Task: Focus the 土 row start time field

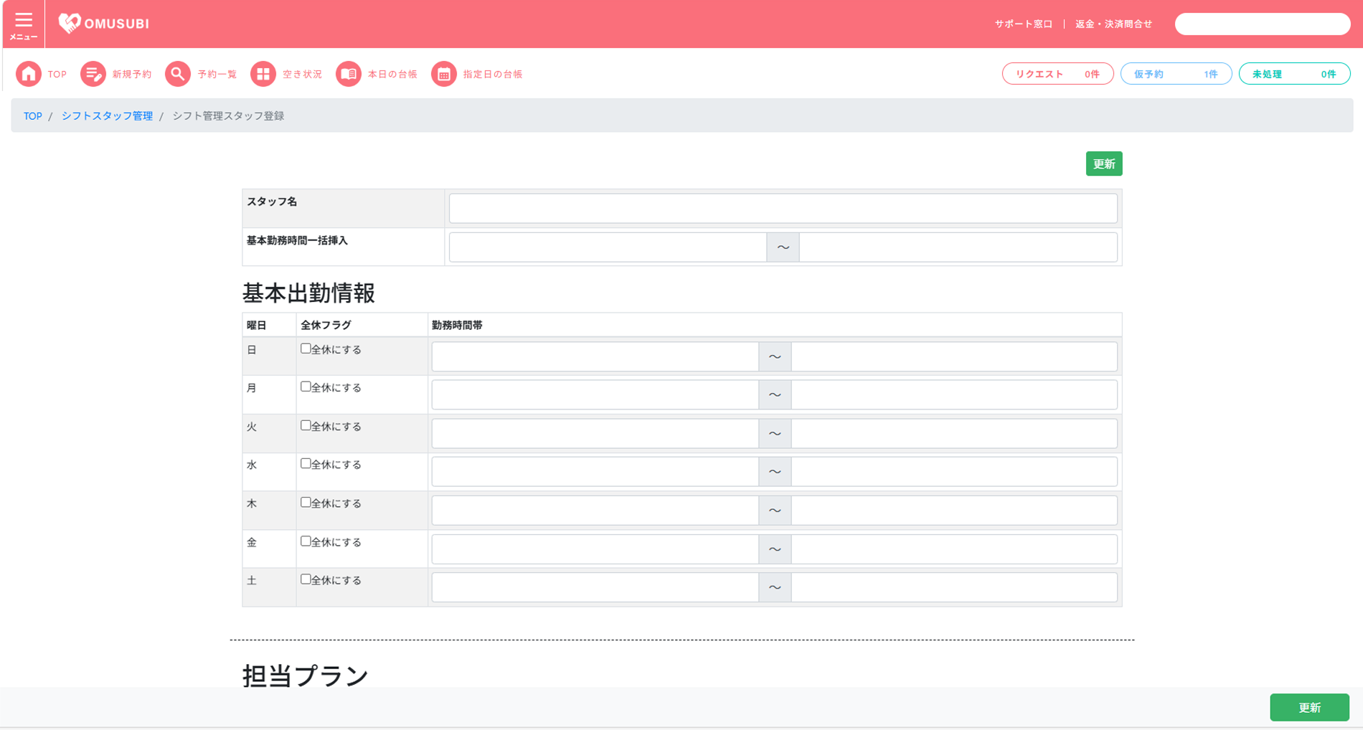Action: click(x=595, y=587)
